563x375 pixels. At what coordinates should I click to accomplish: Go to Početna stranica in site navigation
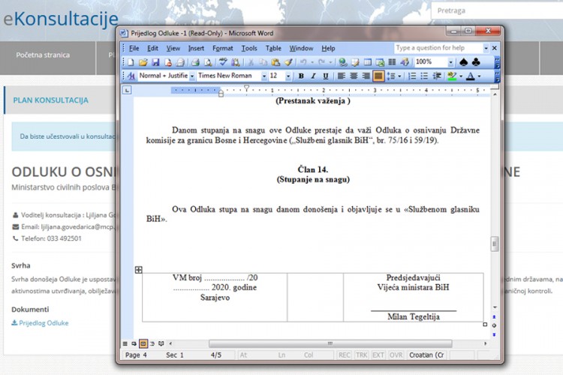[43, 55]
